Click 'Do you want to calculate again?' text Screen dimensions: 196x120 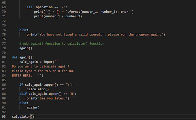coord(41,66)
